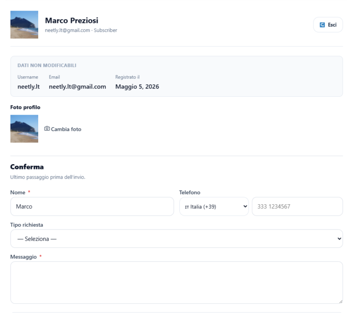Screen dimensions: 353x313
Task: Open the Italia (+39) country code dropdown
Action: pos(214,207)
